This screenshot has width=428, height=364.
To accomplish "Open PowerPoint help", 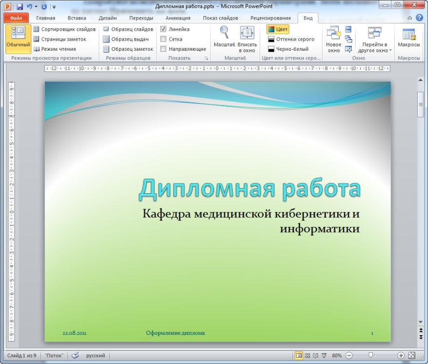I will pyautogui.click(x=419, y=18).
